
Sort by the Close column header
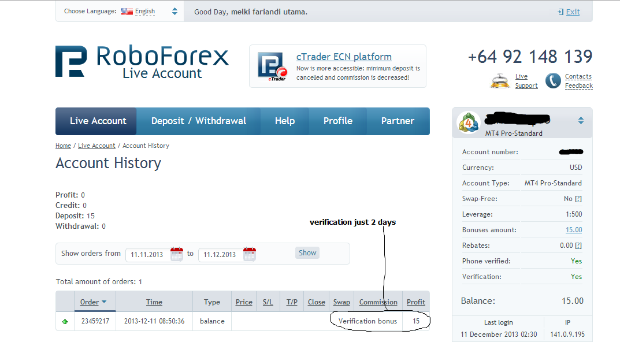pyautogui.click(x=316, y=302)
